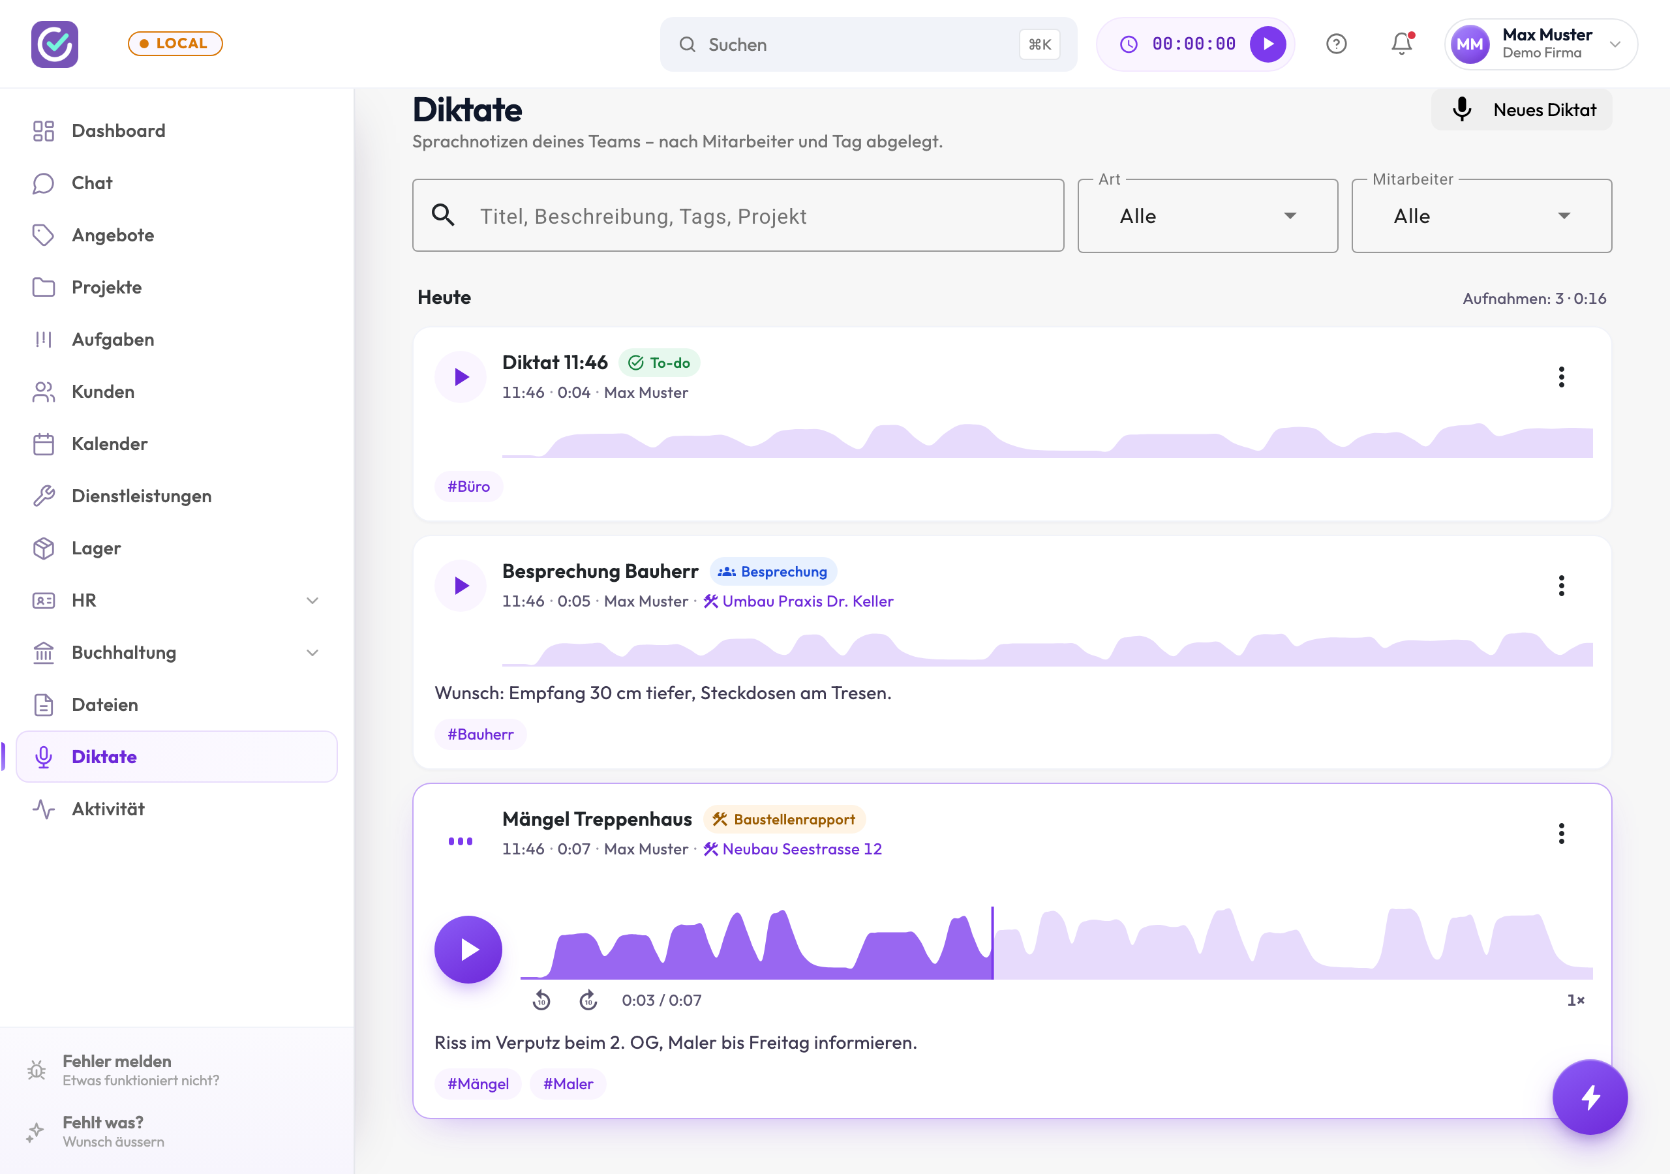Click the large play button of Mängel Treppenhaus
Viewport: 1670px width, 1174px height.
468,949
